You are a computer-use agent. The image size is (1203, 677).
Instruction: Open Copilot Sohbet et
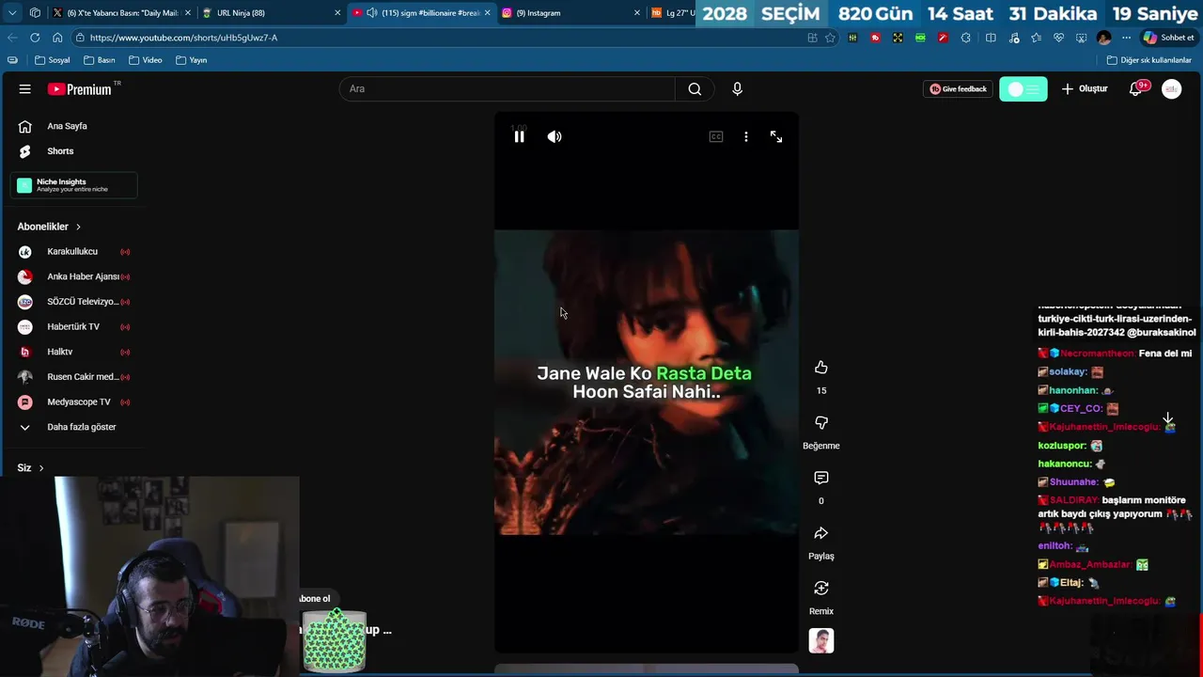(1168, 38)
